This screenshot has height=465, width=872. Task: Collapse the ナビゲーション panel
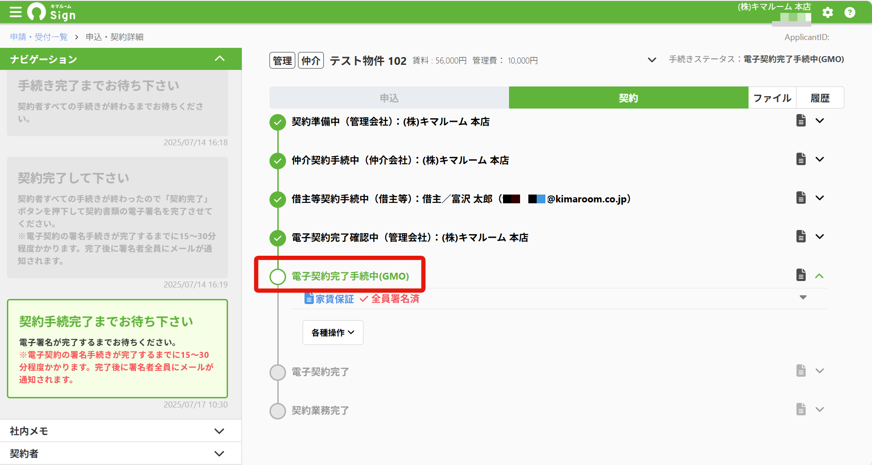pos(220,59)
